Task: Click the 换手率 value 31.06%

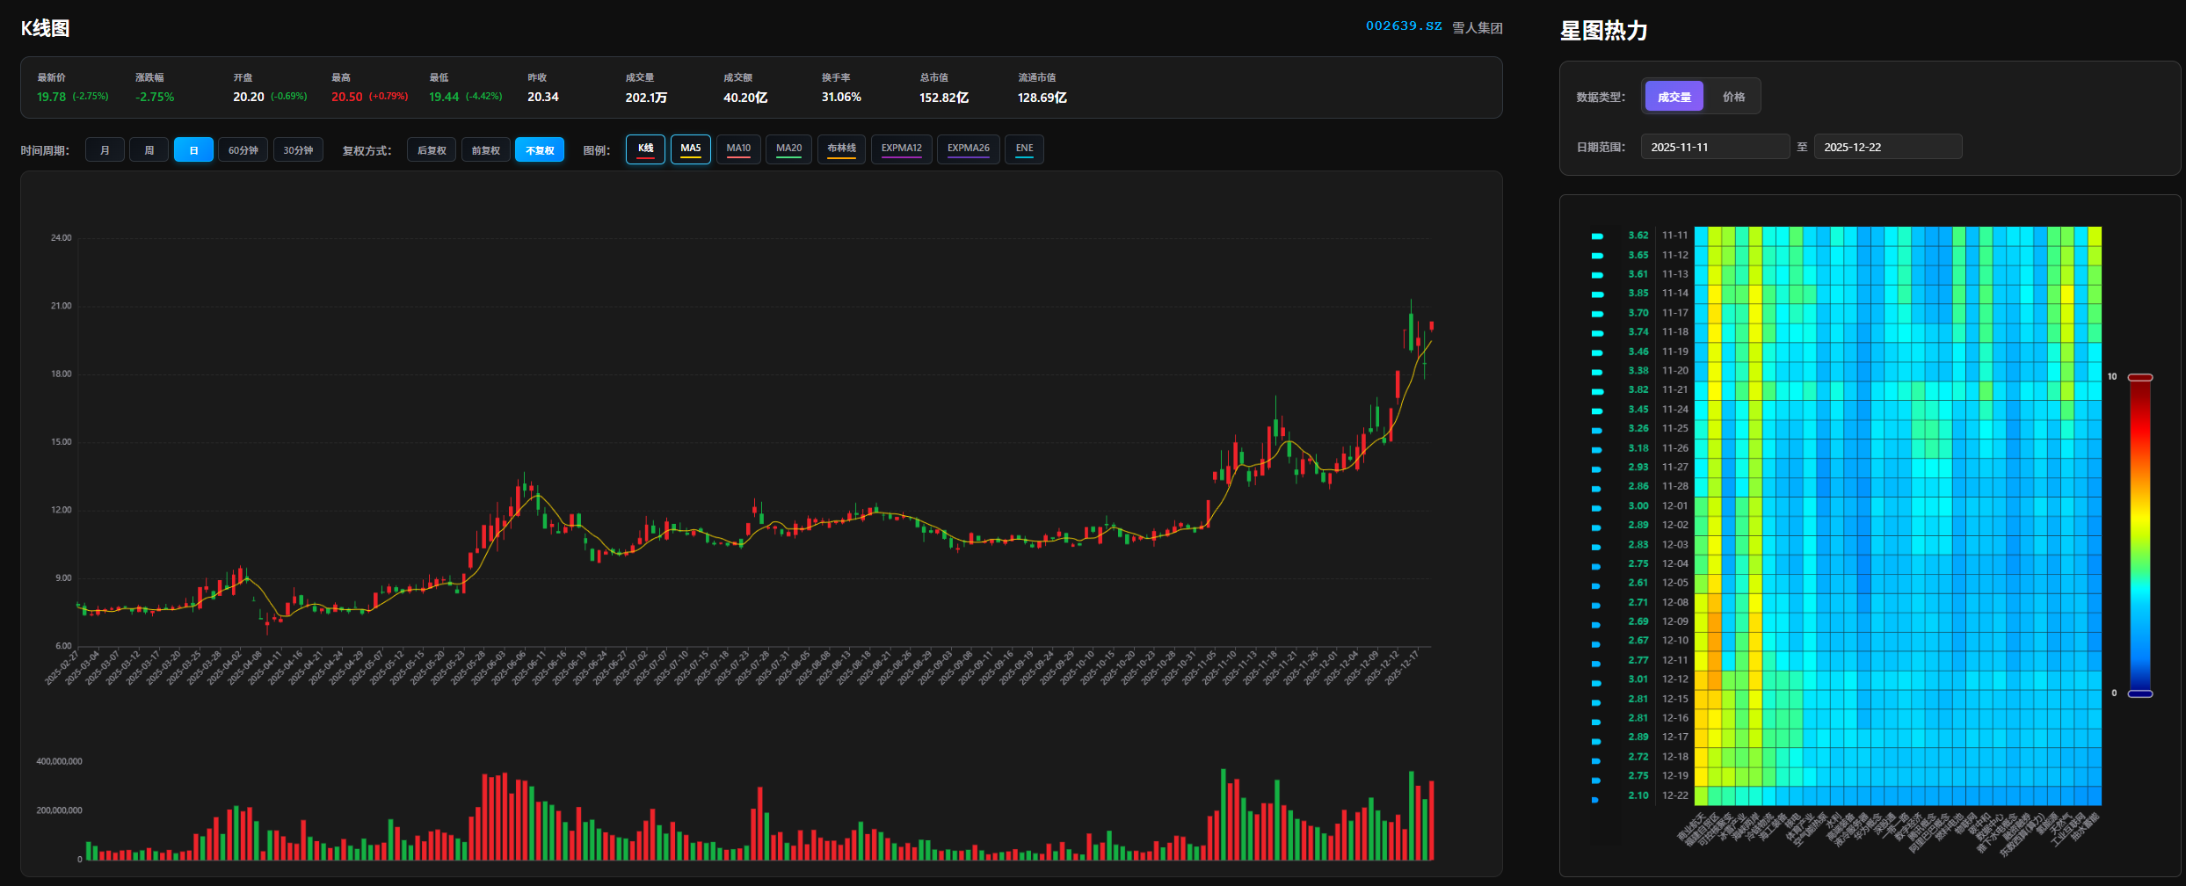Action: pos(841,97)
